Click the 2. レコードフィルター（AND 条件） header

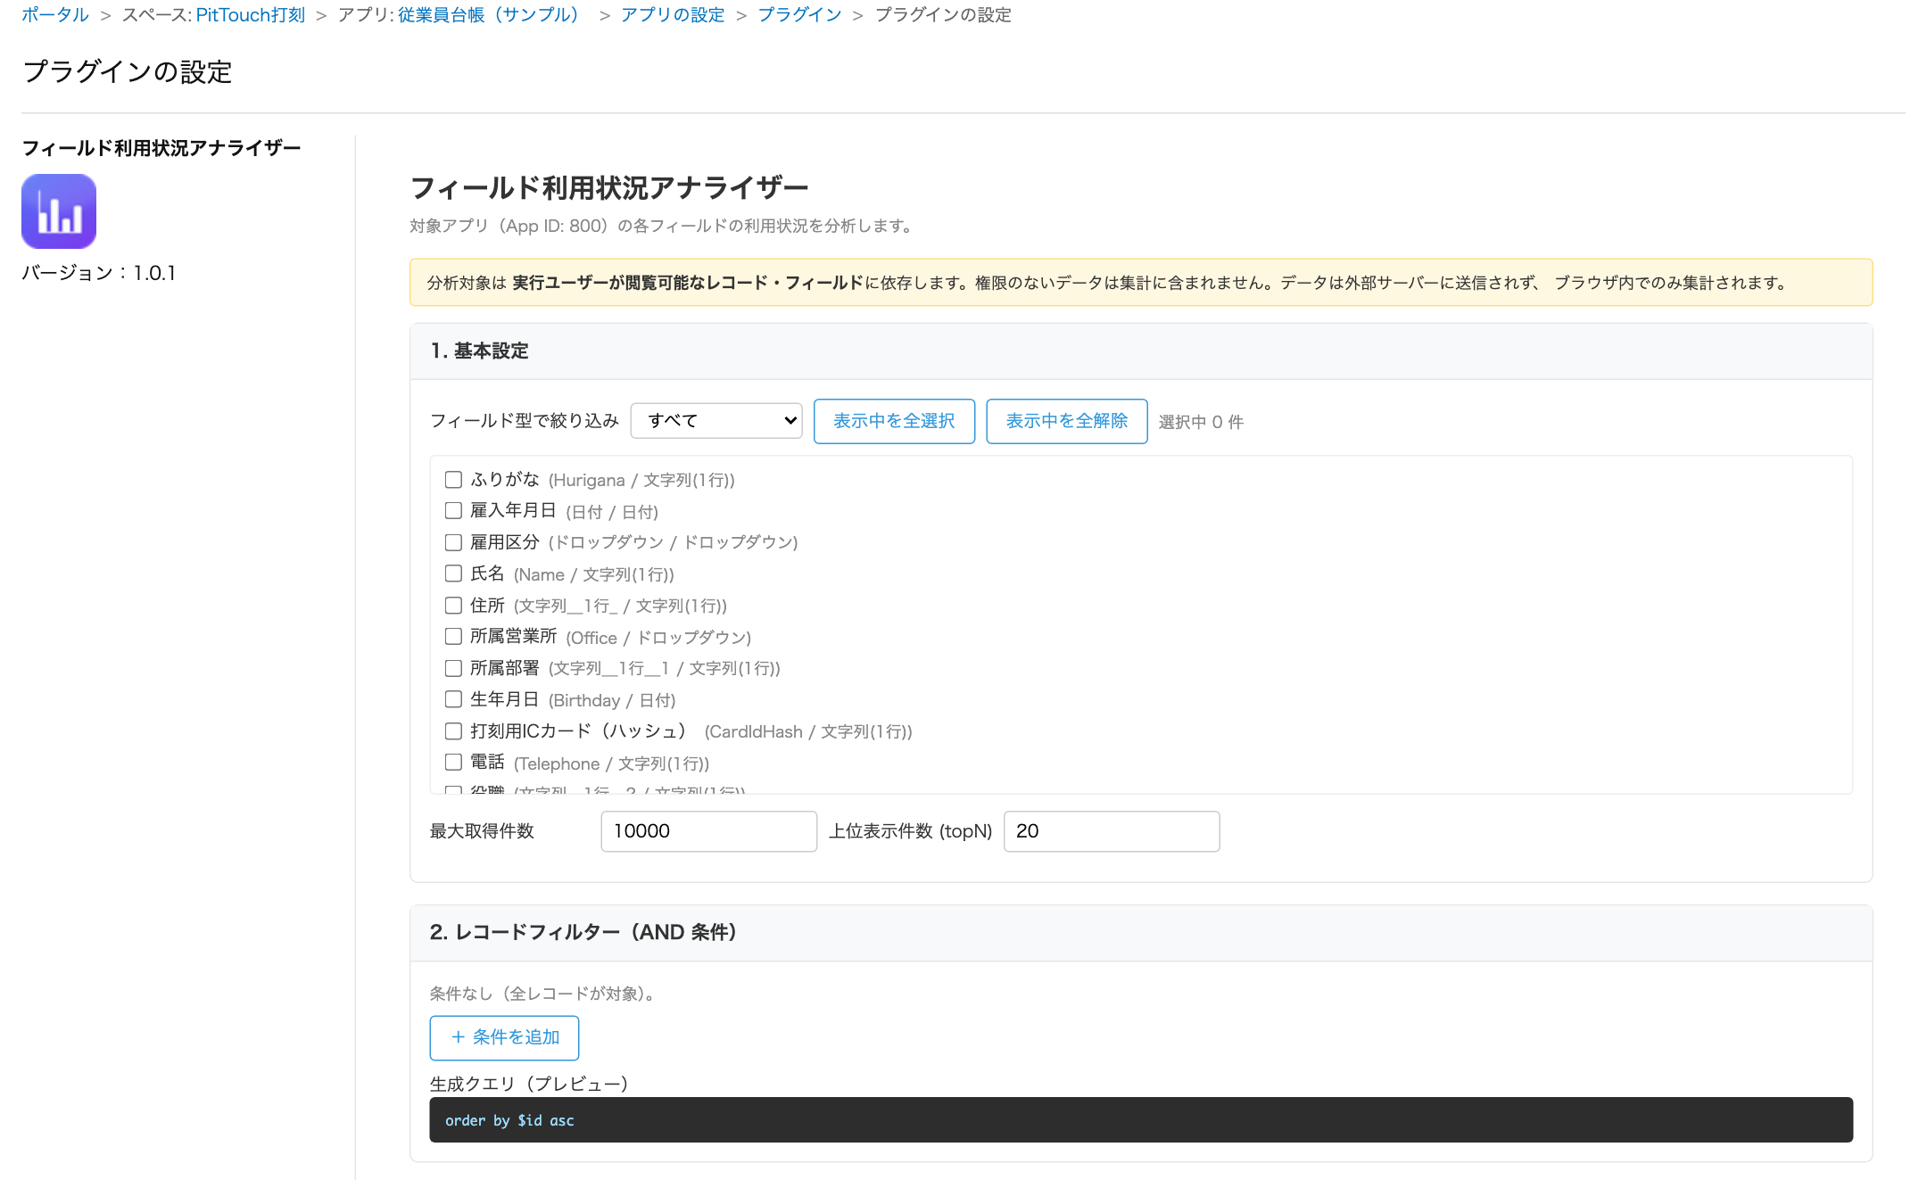1141,933
